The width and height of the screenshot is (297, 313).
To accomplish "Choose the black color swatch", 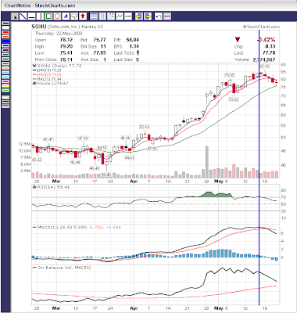I will 5,23.
